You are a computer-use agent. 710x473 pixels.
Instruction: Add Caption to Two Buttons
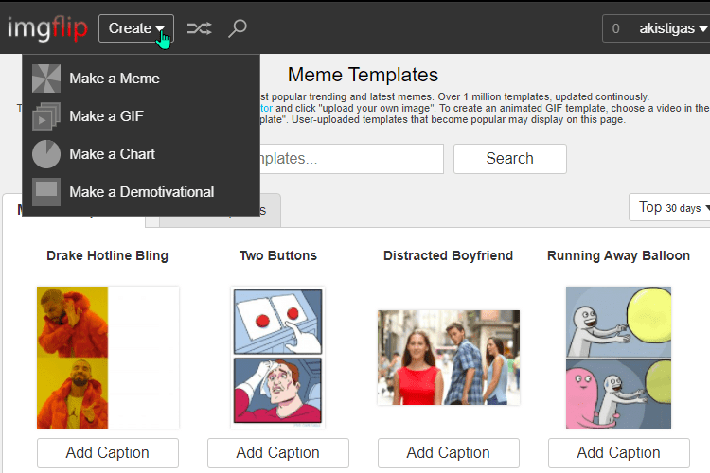pyautogui.click(x=278, y=452)
